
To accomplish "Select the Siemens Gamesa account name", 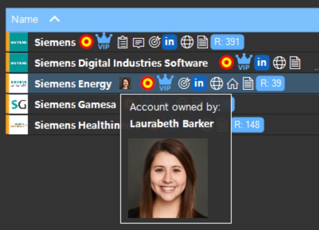I will coord(75,105).
